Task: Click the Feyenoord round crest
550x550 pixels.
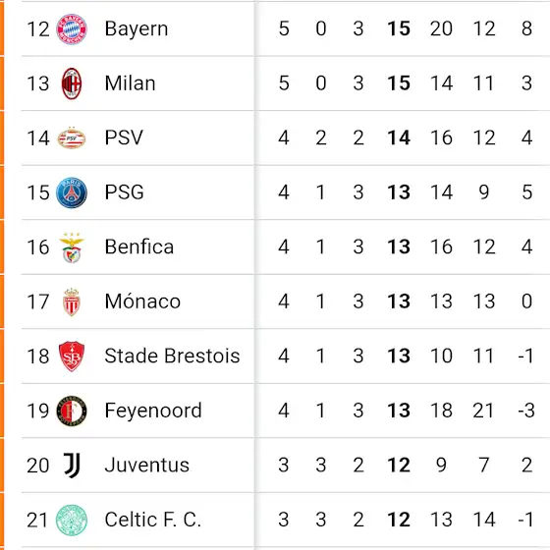Action: [72, 411]
